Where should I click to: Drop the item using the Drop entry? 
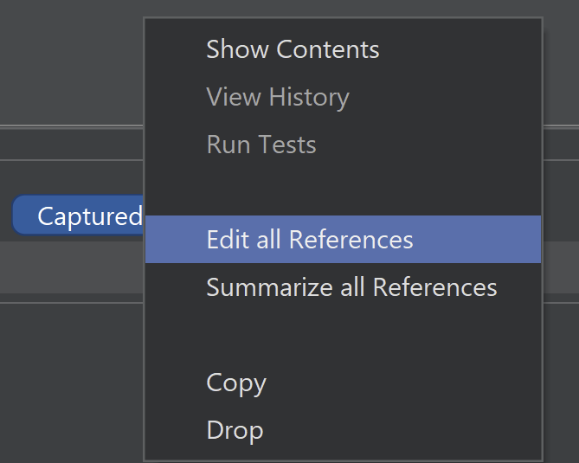pyautogui.click(x=235, y=430)
